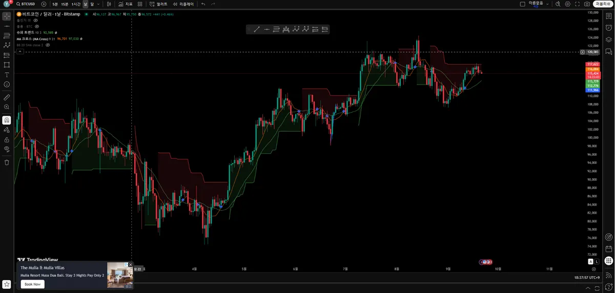The height and width of the screenshot is (293, 615).
Task: Toggle magnet mode in left toolbar
Action: click(7, 120)
